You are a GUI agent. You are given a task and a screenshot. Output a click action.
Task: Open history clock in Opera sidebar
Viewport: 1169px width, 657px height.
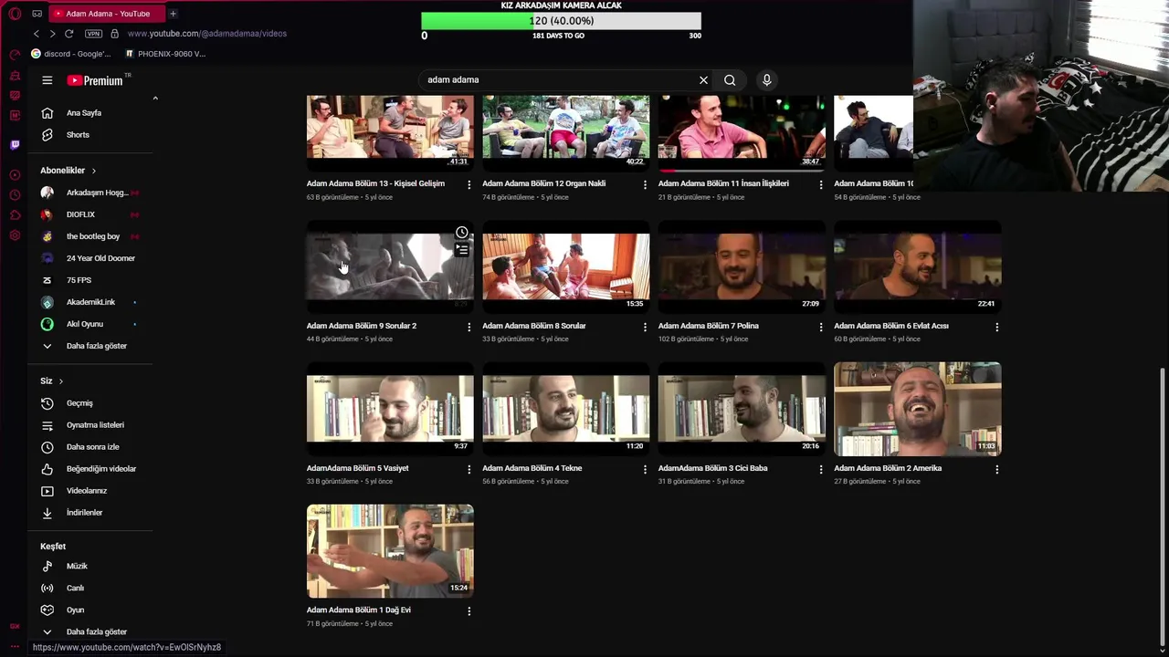tap(15, 195)
